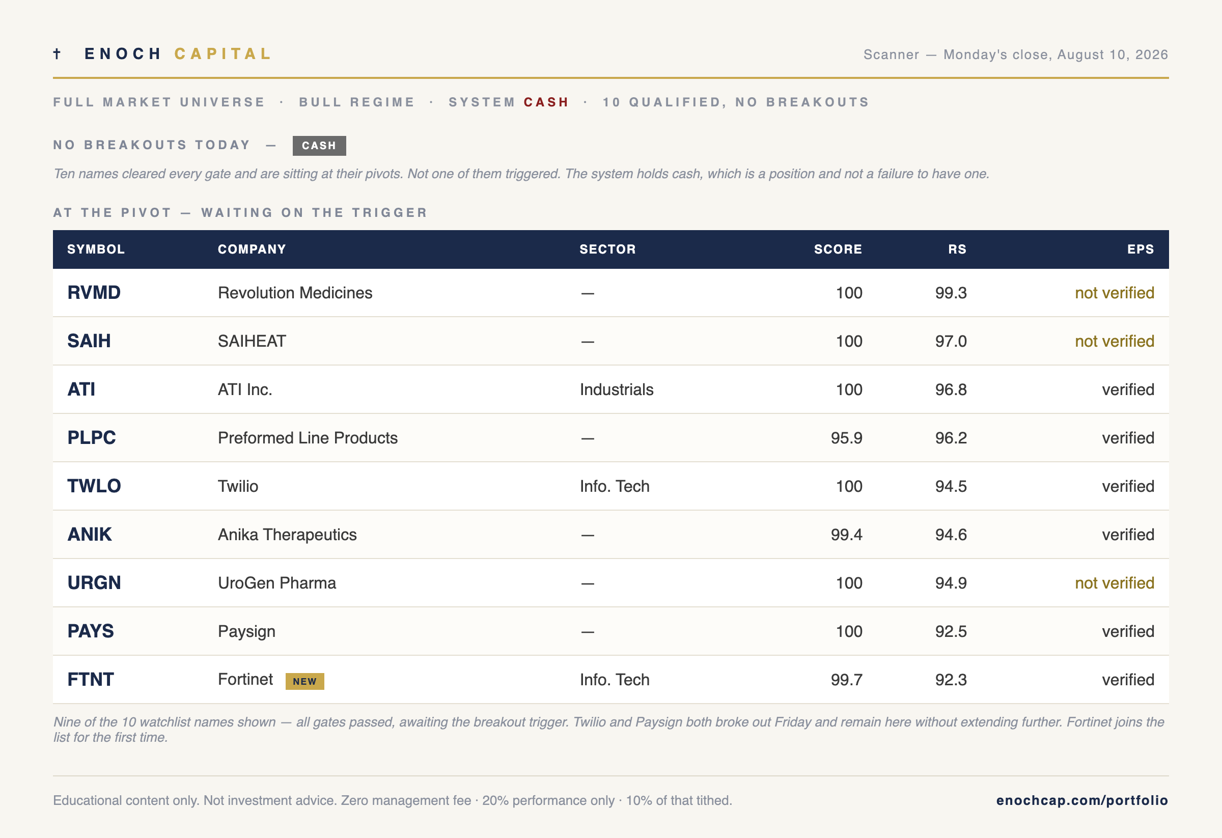Open the enochcap.com/portfolio link

(1082, 800)
